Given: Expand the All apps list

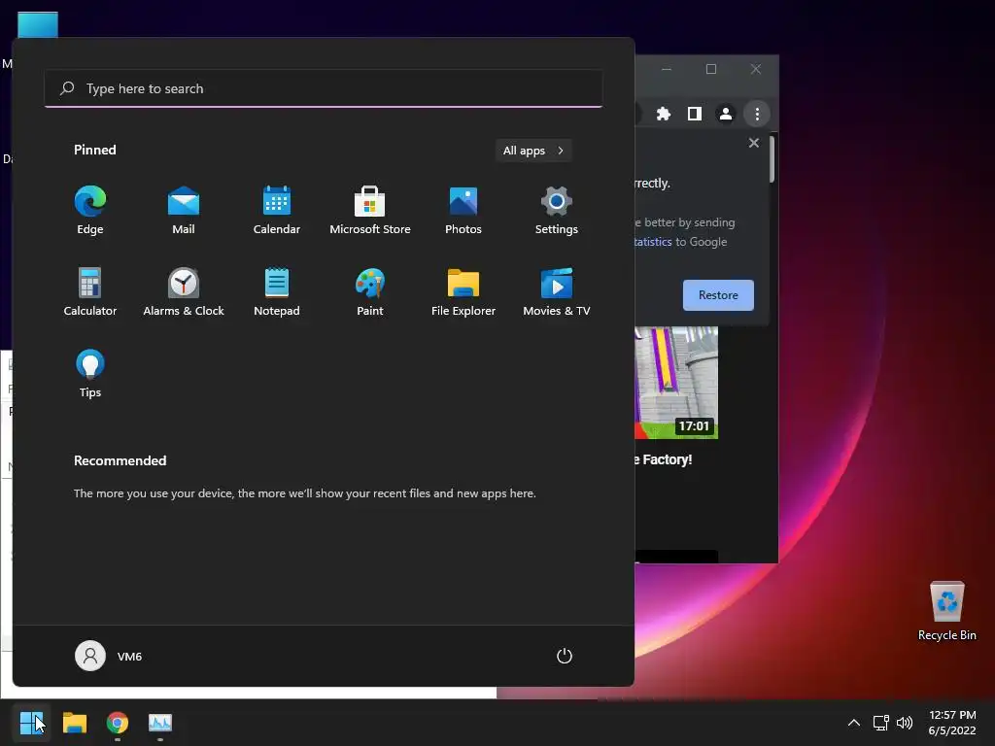Looking at the screenshot, I should tap(533, 151).
